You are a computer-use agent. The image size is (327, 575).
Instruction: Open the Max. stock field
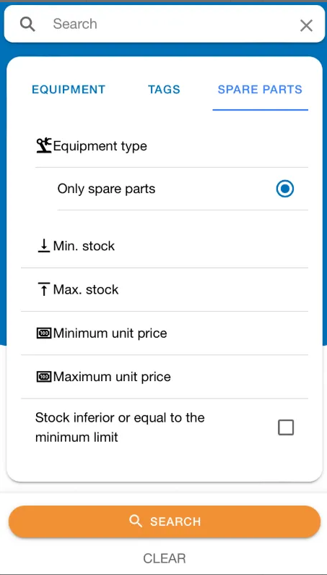165,290
